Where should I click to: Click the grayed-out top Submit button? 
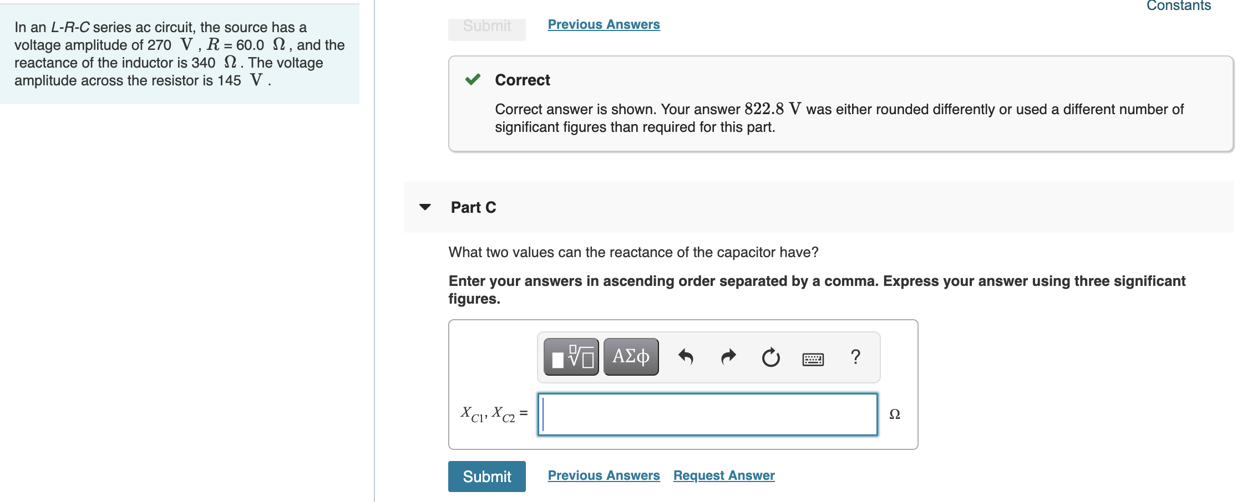(486, 25)
